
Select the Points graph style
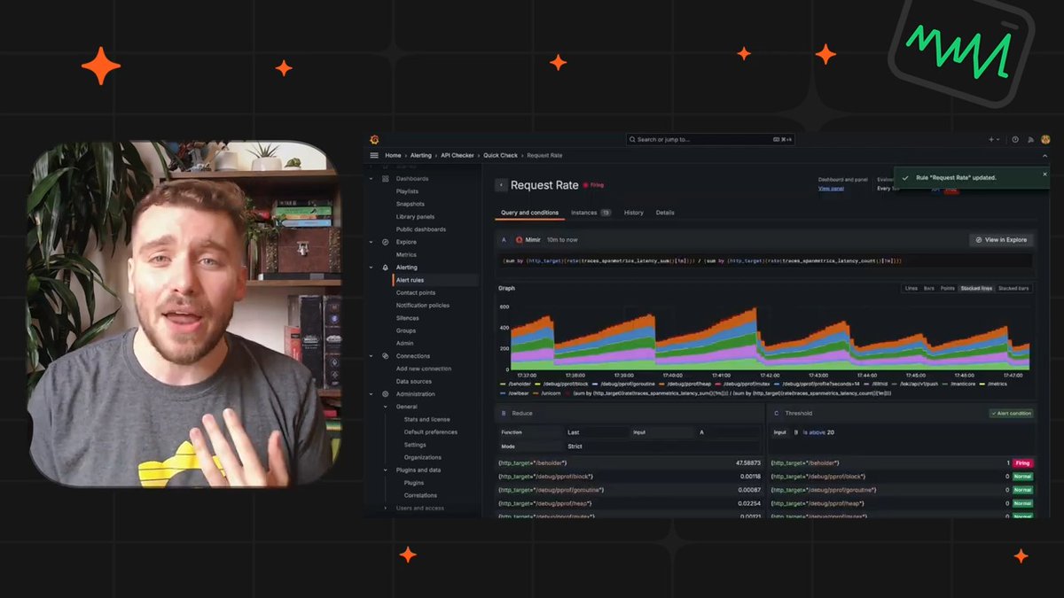[x=948, y=288]
